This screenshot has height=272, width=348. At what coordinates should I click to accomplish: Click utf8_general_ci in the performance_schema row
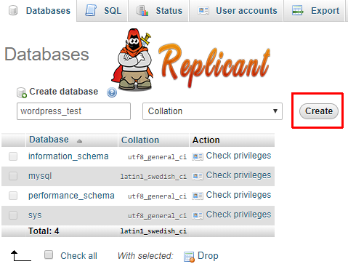tap(157, 196)
